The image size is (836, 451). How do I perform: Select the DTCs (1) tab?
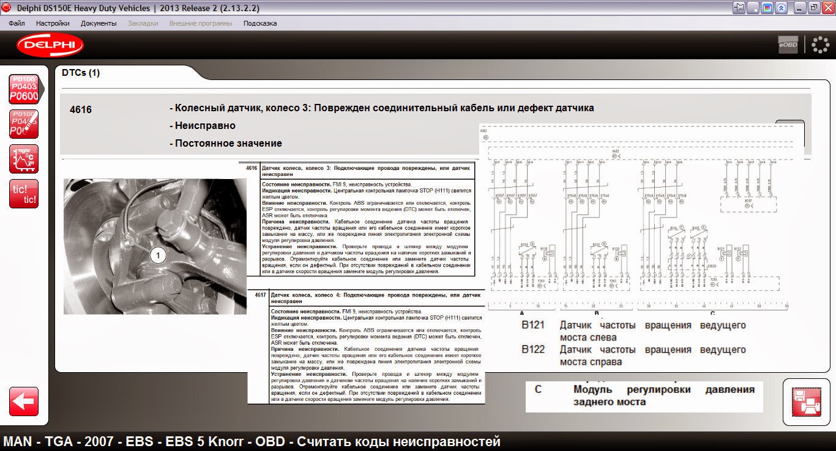[81, 73]
